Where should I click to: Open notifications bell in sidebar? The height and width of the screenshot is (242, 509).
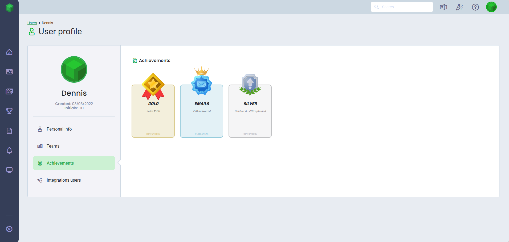pyautogui.click(x=9, y=151)
